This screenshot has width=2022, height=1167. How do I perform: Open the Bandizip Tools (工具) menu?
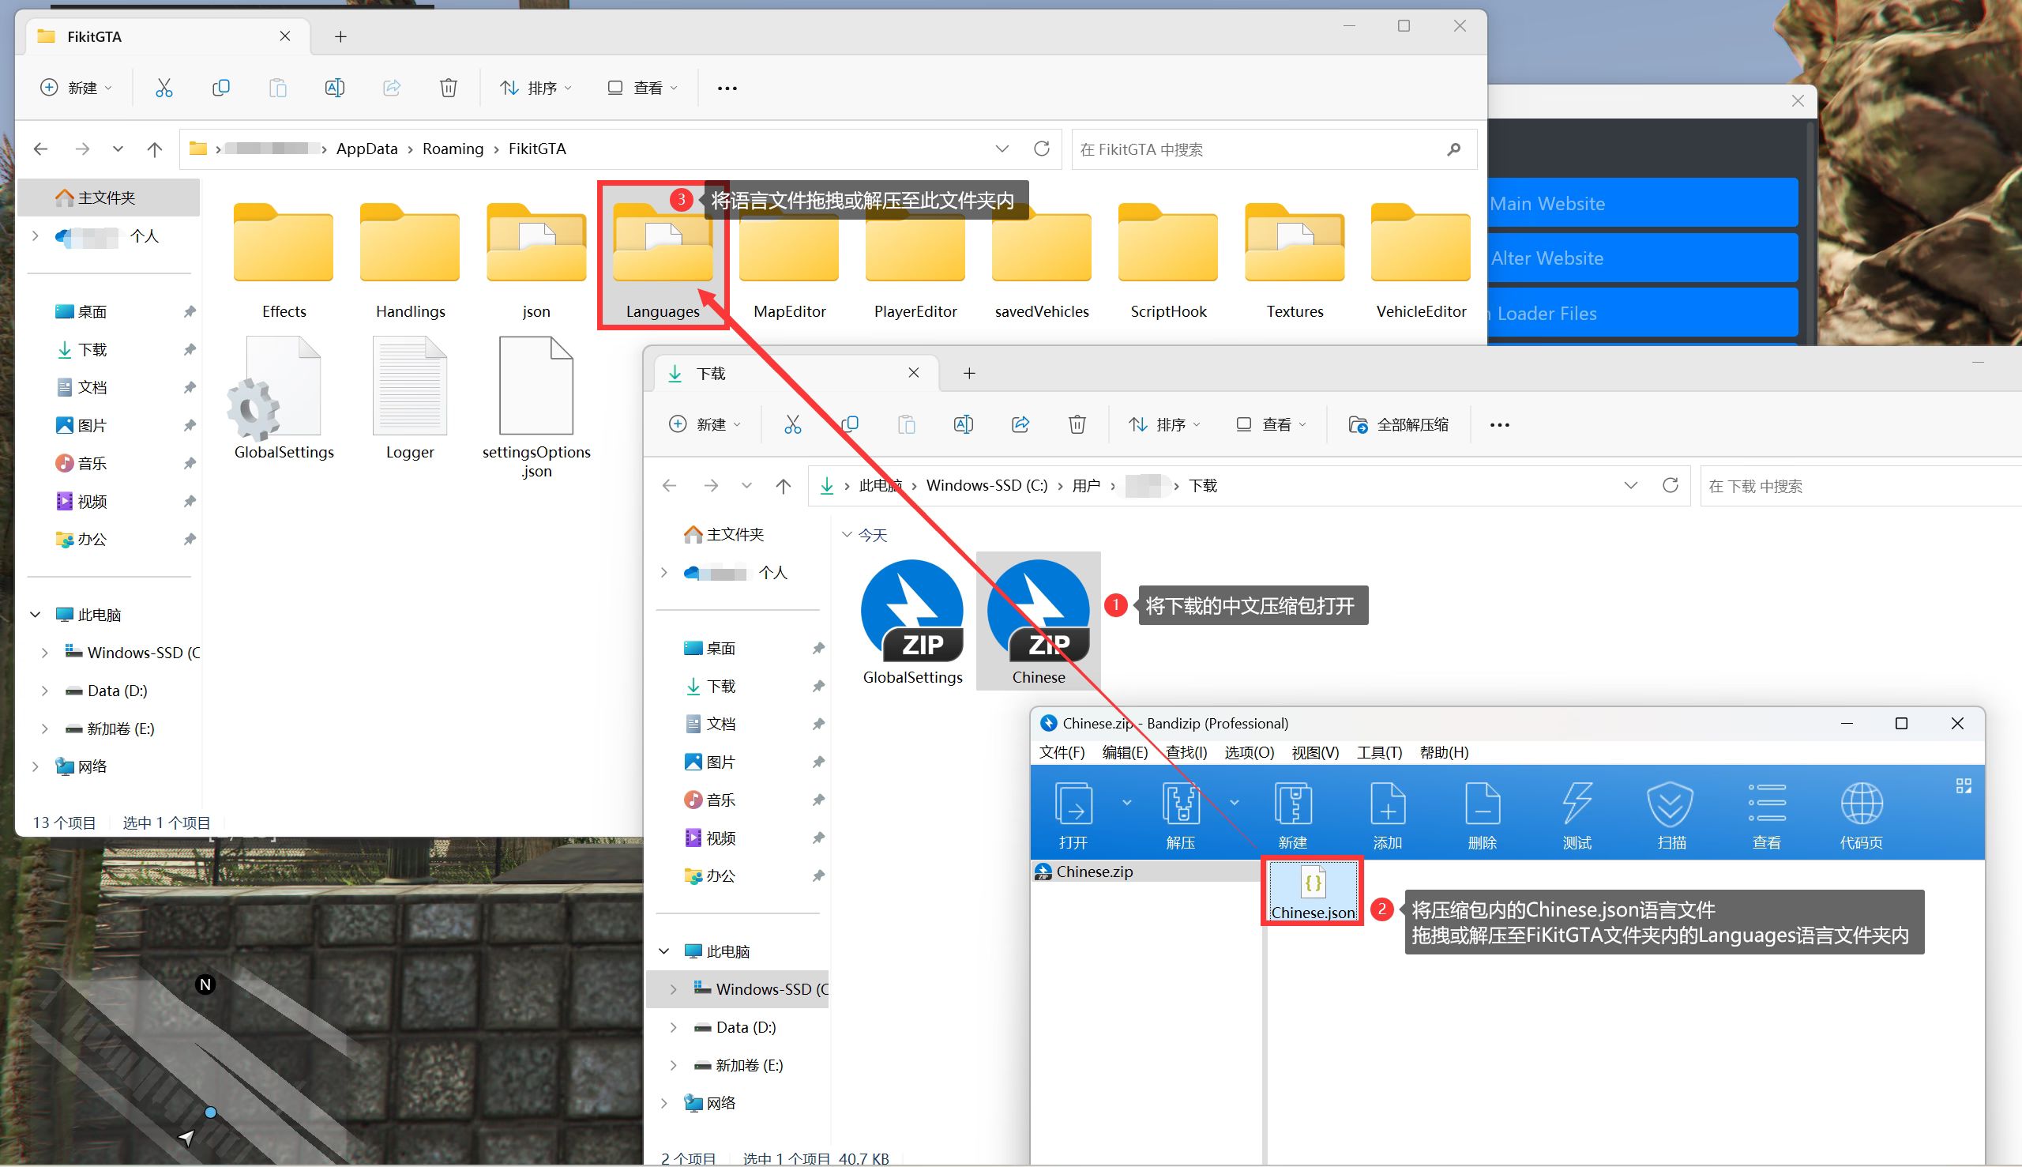coord(1379,753)
